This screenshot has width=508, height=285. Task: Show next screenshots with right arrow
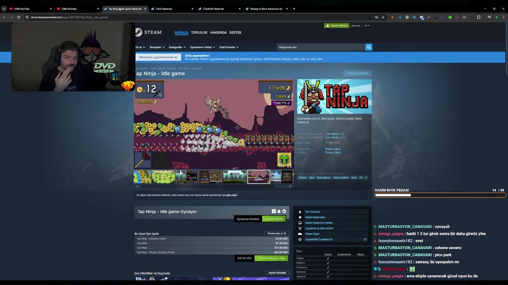pyautogui.click(x=290, y=186)
